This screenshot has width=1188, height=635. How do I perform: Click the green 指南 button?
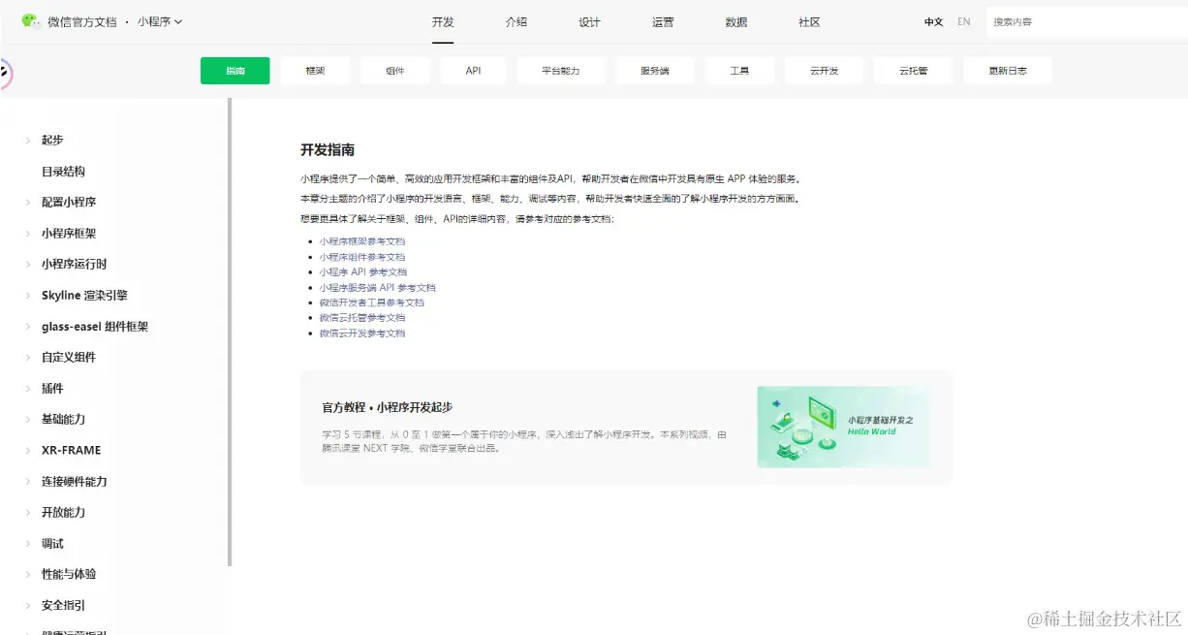pos(235,71)
